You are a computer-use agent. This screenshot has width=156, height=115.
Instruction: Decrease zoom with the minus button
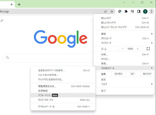(x=123, y=49)
